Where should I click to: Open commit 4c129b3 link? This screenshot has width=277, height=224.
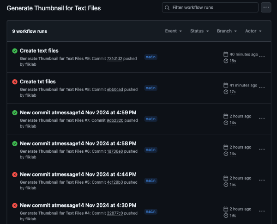tap(115, 183)
